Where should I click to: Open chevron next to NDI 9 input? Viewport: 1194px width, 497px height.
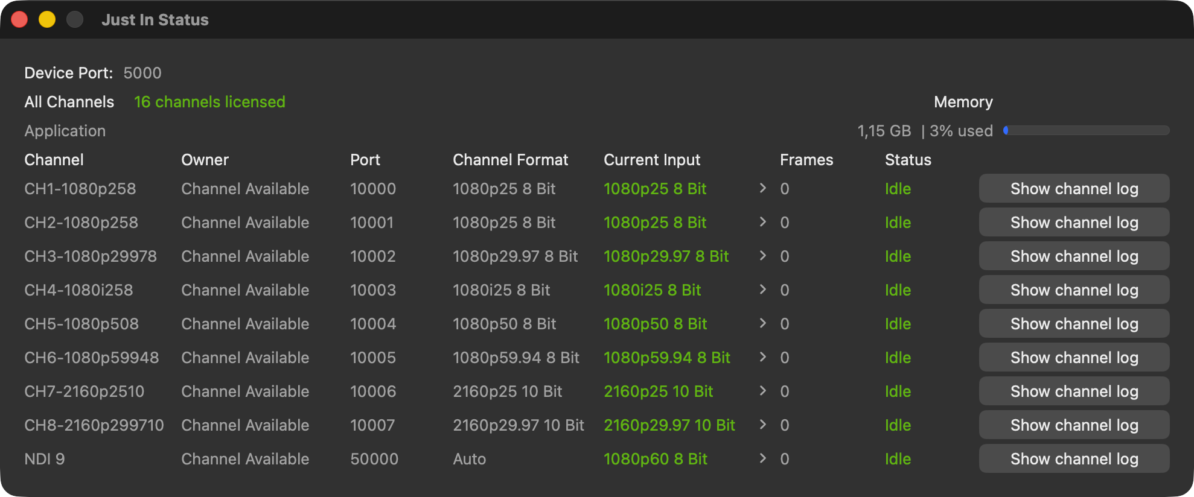[763, 458]
